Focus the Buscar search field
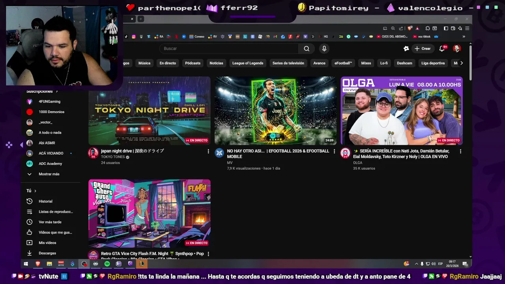 pyautogui.click(x=229, y=49)
